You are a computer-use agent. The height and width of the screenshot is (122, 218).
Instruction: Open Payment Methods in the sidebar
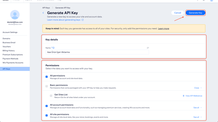[10, 59]
